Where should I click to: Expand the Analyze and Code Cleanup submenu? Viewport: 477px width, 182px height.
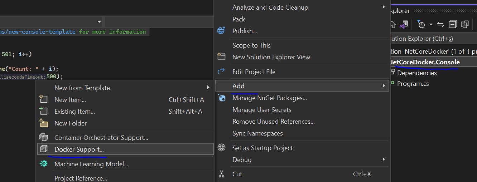click(384, 7)
